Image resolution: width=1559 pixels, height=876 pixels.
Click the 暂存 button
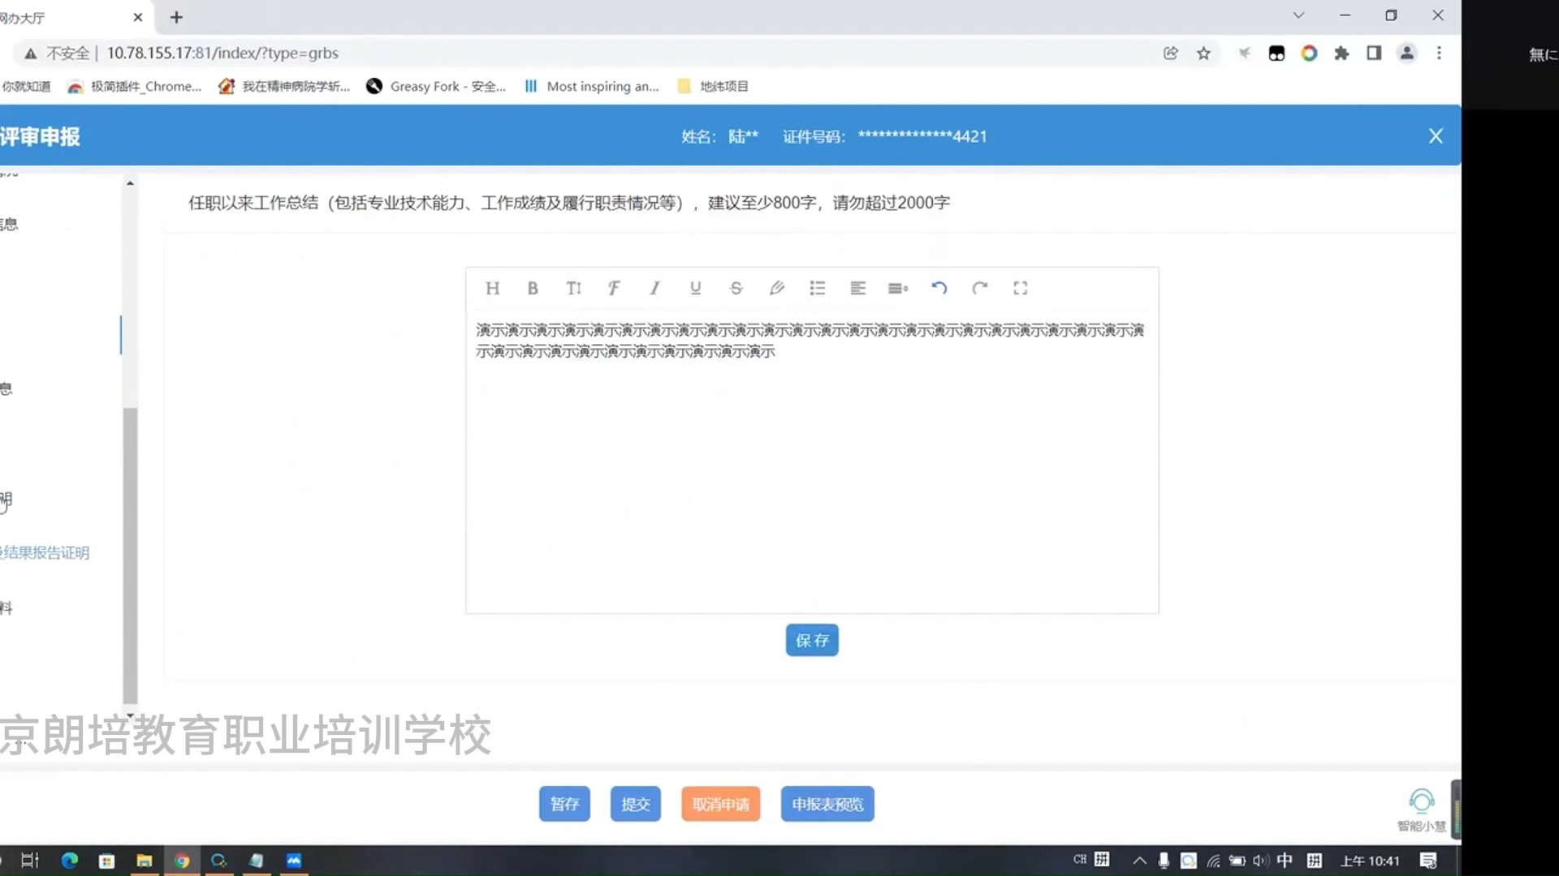click(564, 804)
